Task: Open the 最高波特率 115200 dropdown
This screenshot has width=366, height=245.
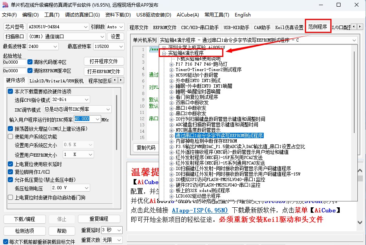Action: click(x=109, y=46)
